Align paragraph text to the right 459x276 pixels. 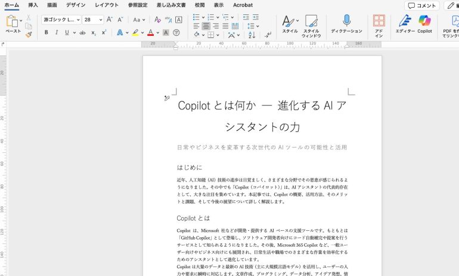[x=216, y=26]
